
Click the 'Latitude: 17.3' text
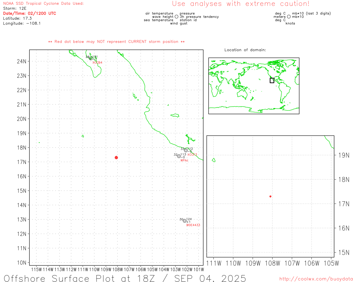(x=17, y=18)
